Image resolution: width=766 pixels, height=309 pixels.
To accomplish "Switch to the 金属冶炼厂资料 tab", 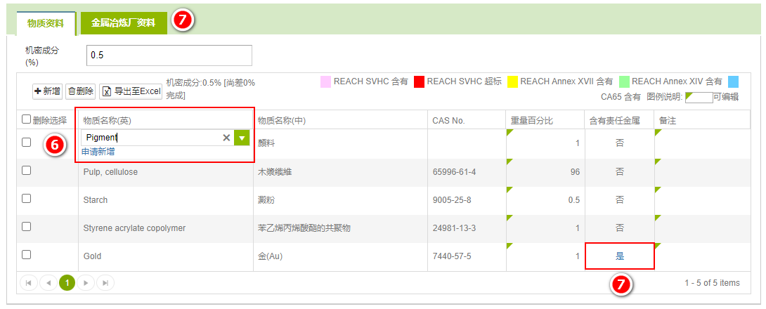I will [x=123, y=23].
